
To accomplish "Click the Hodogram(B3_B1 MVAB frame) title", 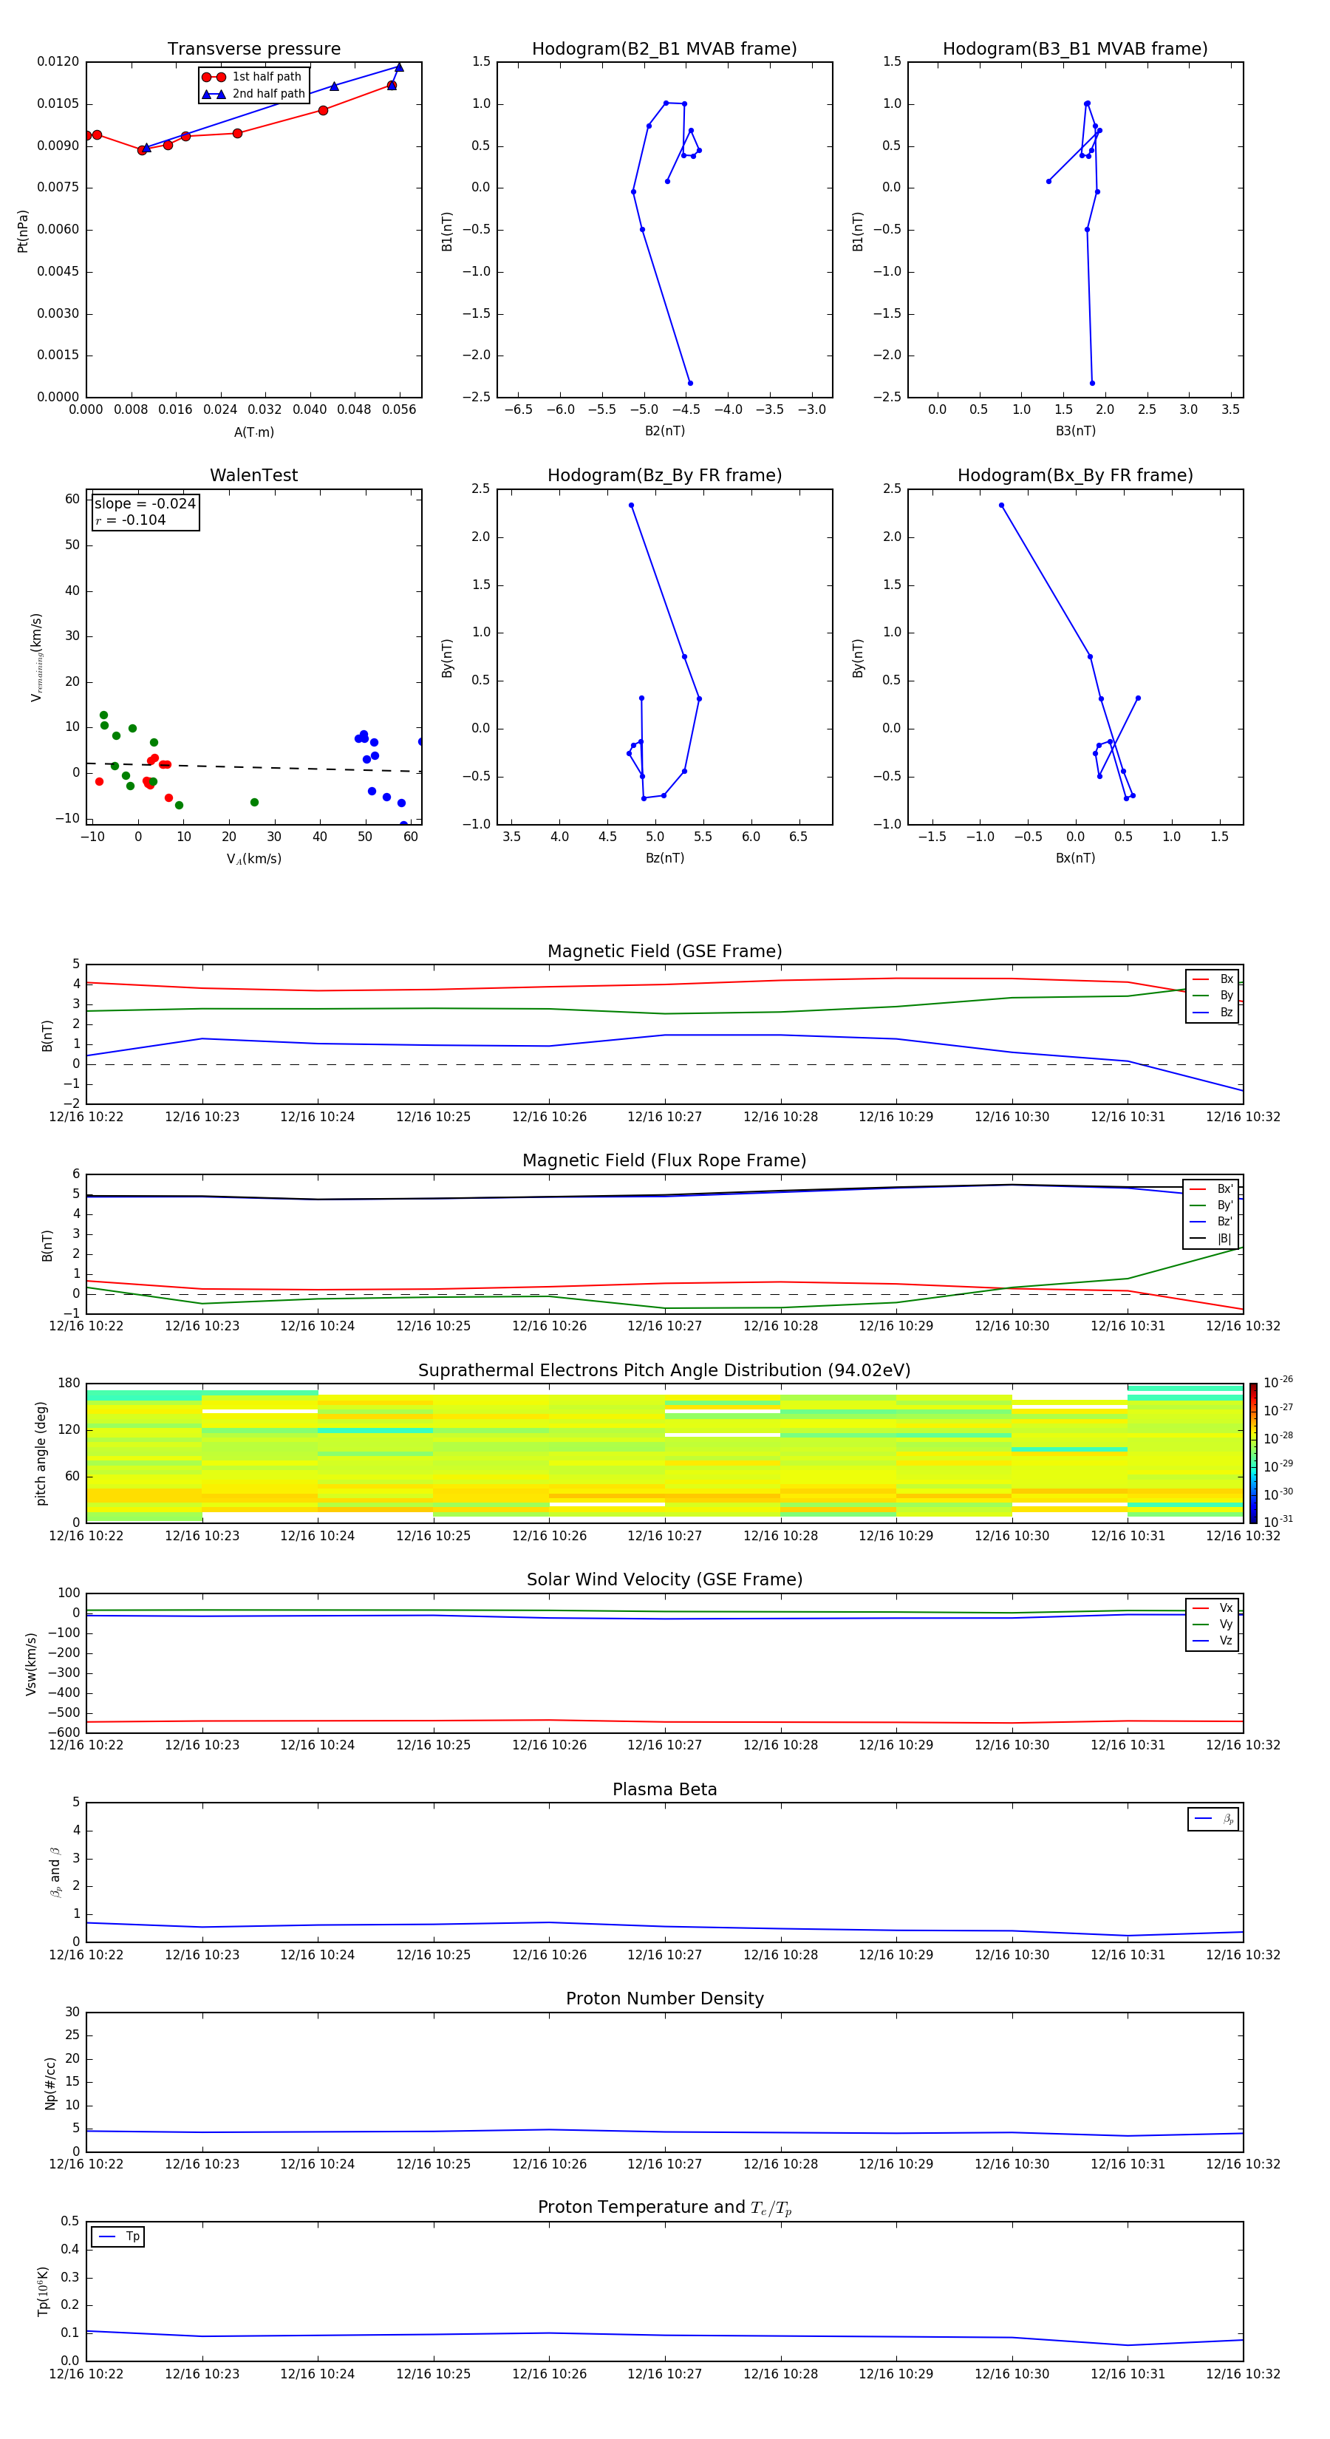I will click(x=1075, y=50).
